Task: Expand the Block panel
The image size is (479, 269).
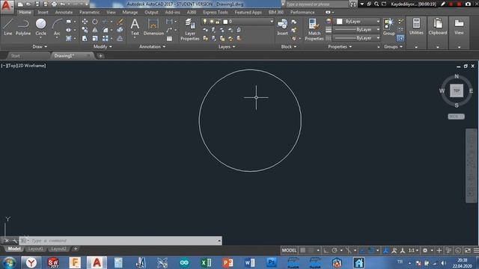Action: coord(289,46)
